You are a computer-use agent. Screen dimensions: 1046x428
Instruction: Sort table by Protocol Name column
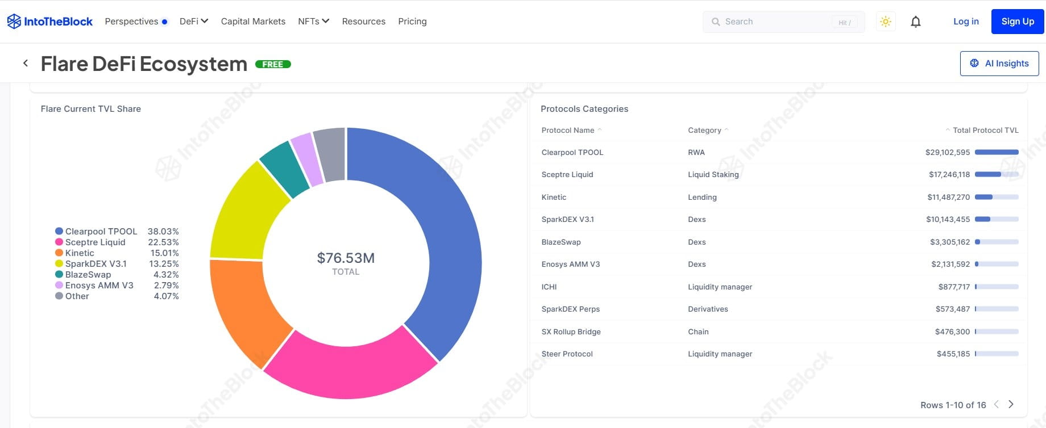pos(568,130)
